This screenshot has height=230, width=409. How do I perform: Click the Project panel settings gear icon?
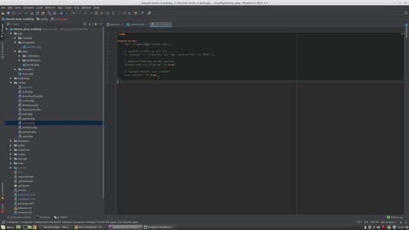click(95, 24)
